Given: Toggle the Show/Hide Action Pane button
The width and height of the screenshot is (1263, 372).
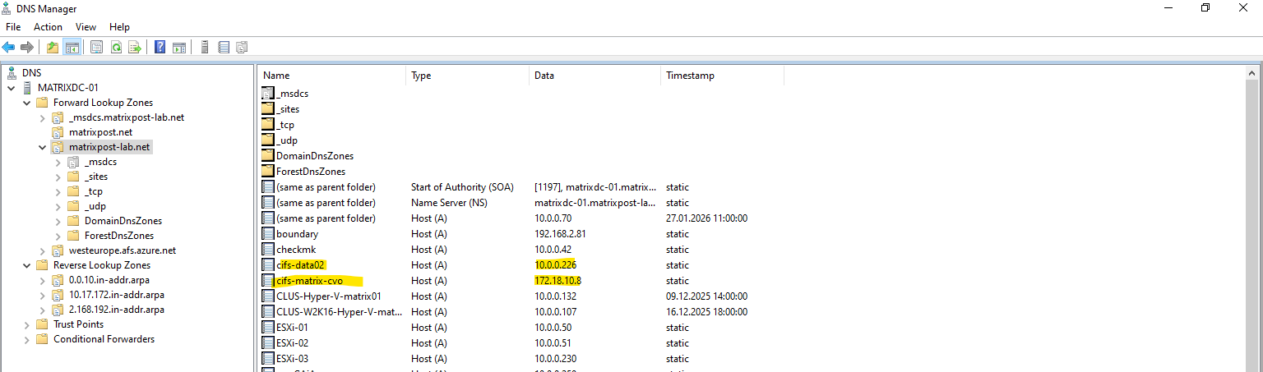Looking at the screenshot, I should pyautogui.click(x=179, y=48).
